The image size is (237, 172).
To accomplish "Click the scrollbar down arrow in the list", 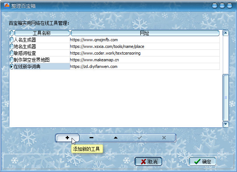I will 225,124.
